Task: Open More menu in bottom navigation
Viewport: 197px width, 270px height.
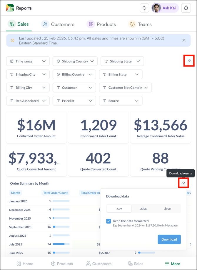Action: pyautogui.click(x=172, y=264)
